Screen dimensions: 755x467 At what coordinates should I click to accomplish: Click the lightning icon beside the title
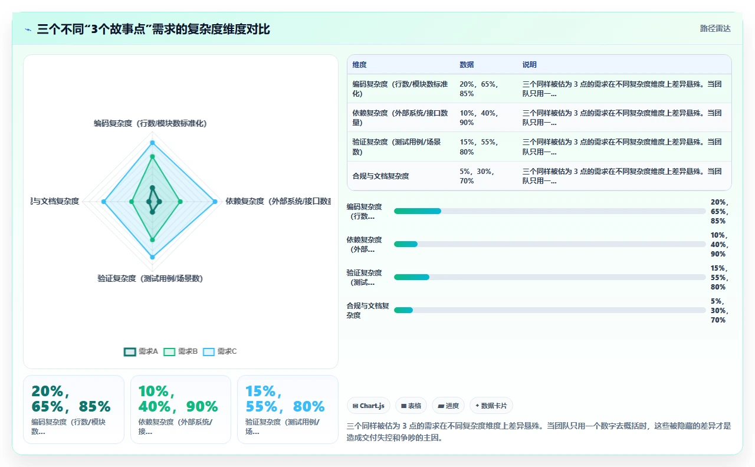[x=28, y=29]
